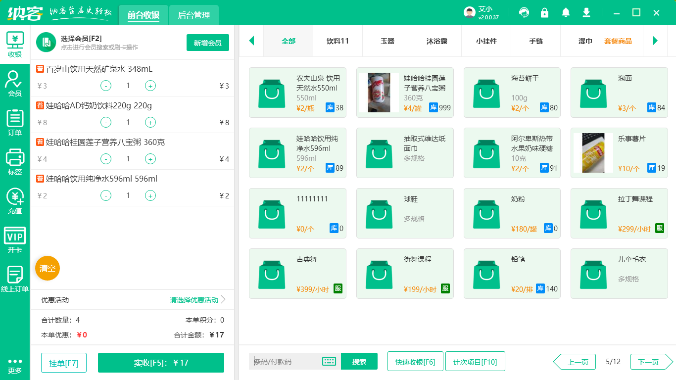Add 乐事薯片 product card
Image resolution: width=676 pixels, height=380 pixels.
point(619,153)
